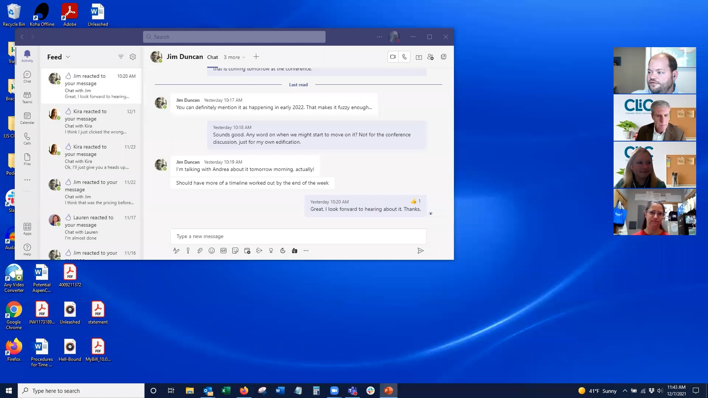The width and height of the screenshot is (708, 398).
Task: Open the GIF picker
Action: point(223,251)
